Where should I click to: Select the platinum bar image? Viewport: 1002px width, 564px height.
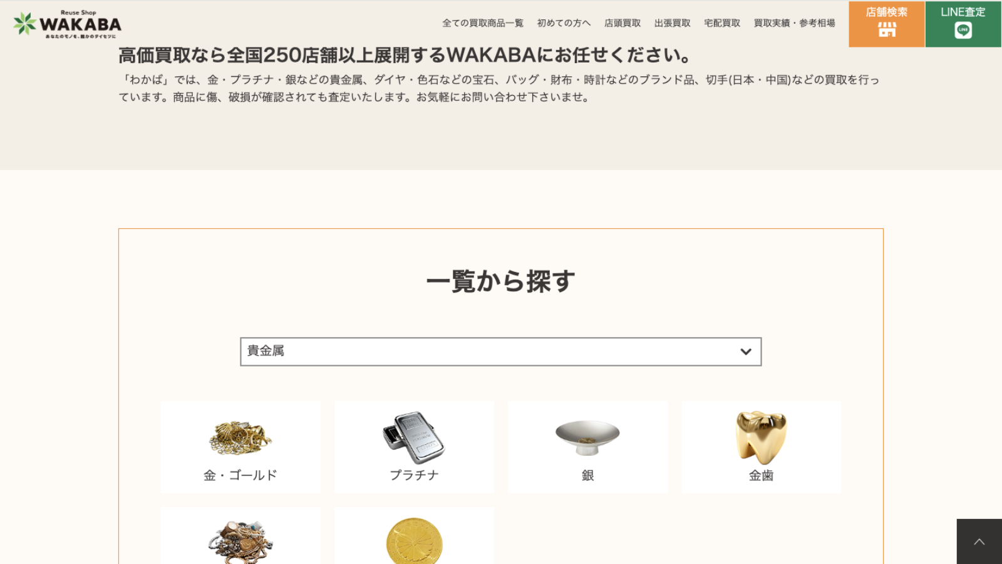click(414, 437)
